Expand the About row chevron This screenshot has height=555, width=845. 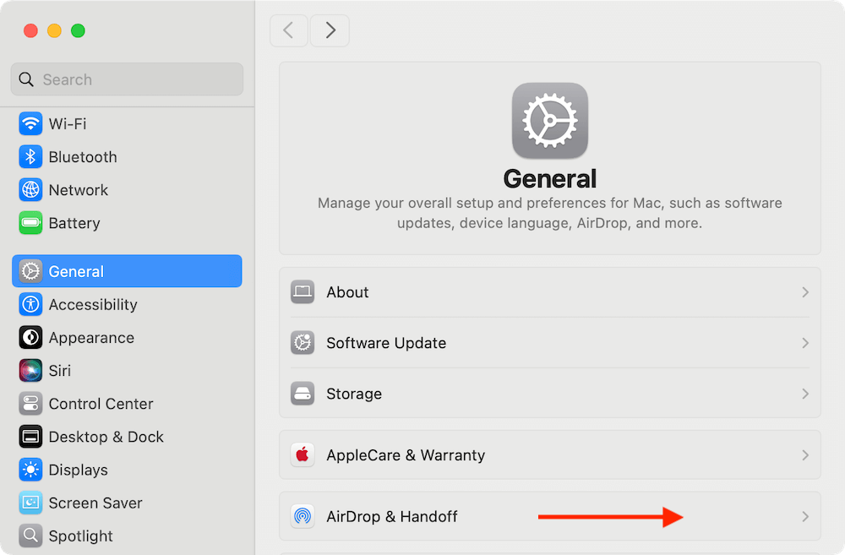point(804,291)
